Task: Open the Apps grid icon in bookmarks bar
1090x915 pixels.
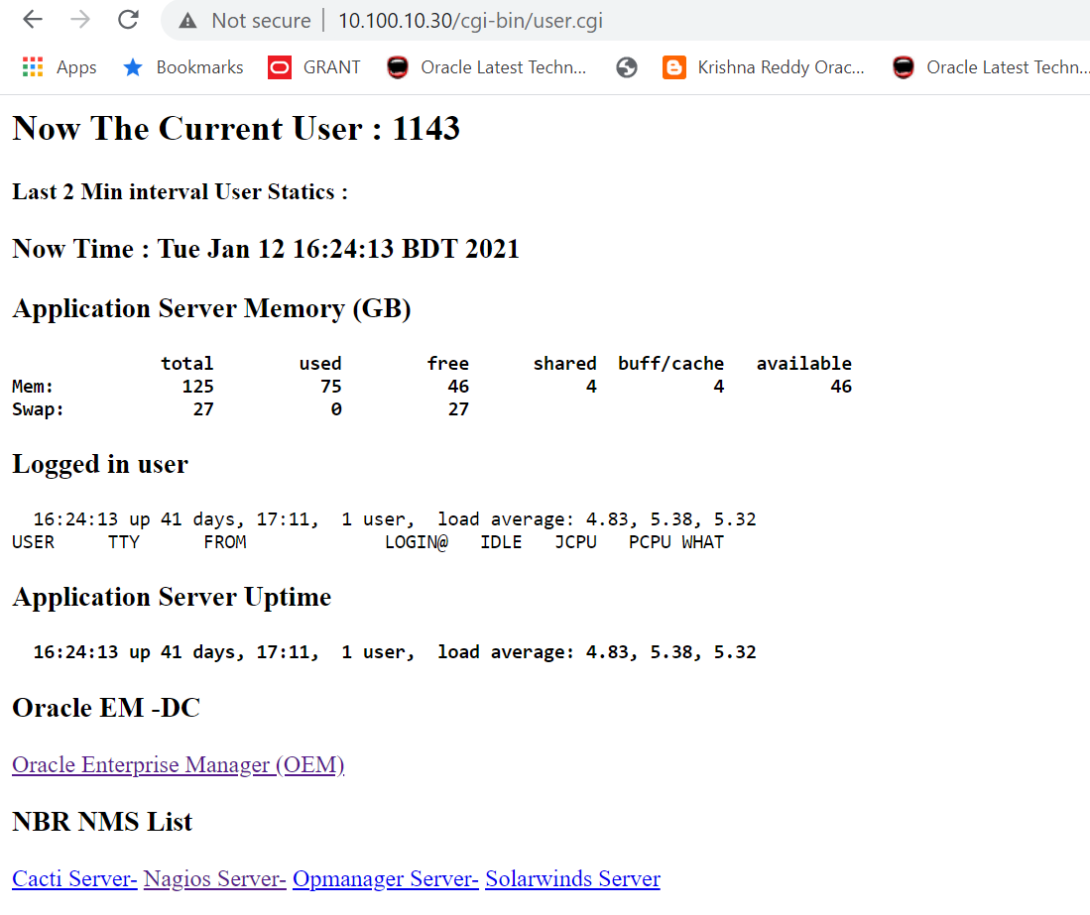Action: coord(33,67)
